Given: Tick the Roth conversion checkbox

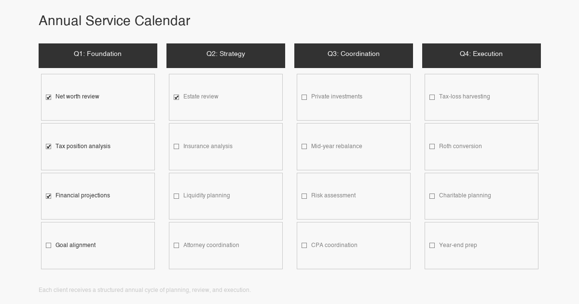Looking at the screenshot, I should pos(432,147).
